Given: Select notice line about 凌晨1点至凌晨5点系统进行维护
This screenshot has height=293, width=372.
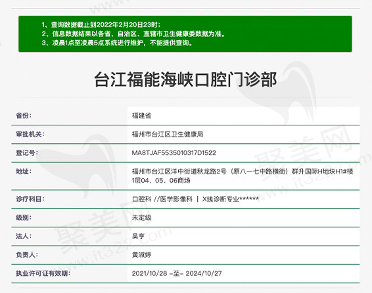Looking at the screenshot, I should pyautogui.click(x=118, y=43).
